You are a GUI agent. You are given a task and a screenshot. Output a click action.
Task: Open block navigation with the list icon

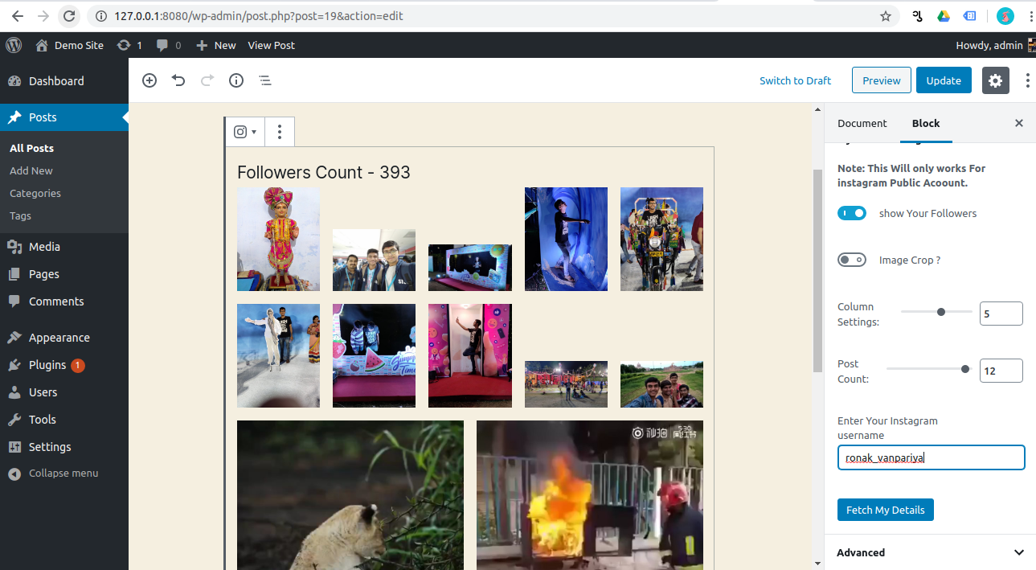click(x=264, y=80)
